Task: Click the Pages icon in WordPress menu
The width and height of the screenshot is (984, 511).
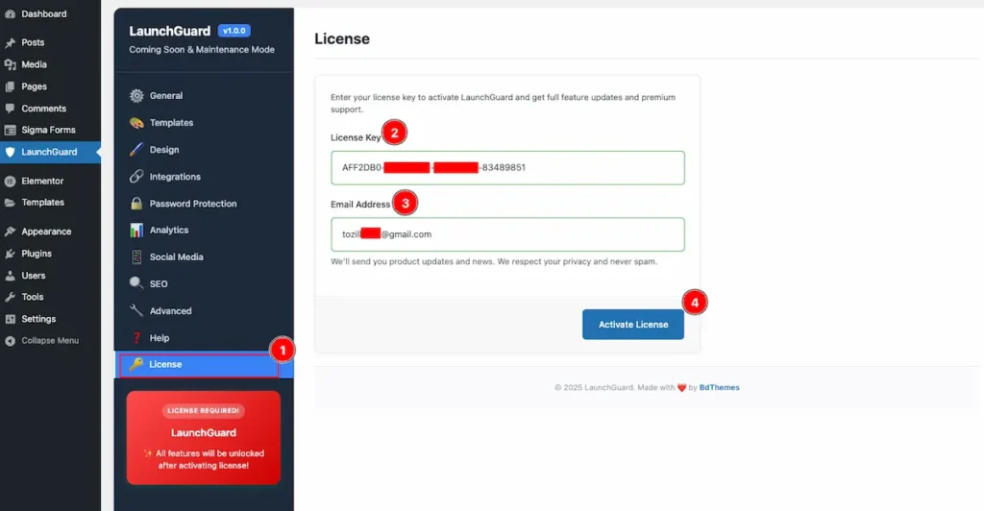Action: (10, 86)
